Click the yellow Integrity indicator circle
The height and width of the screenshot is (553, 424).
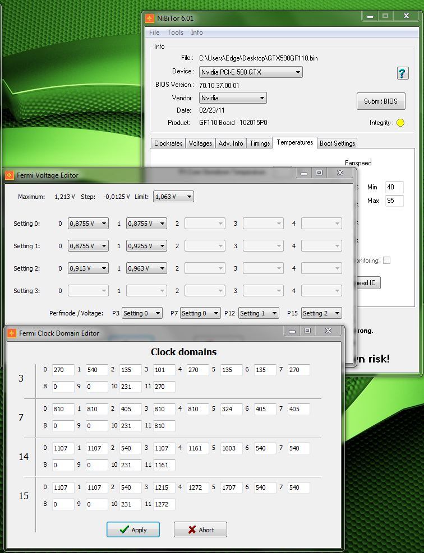click(400, 123)
